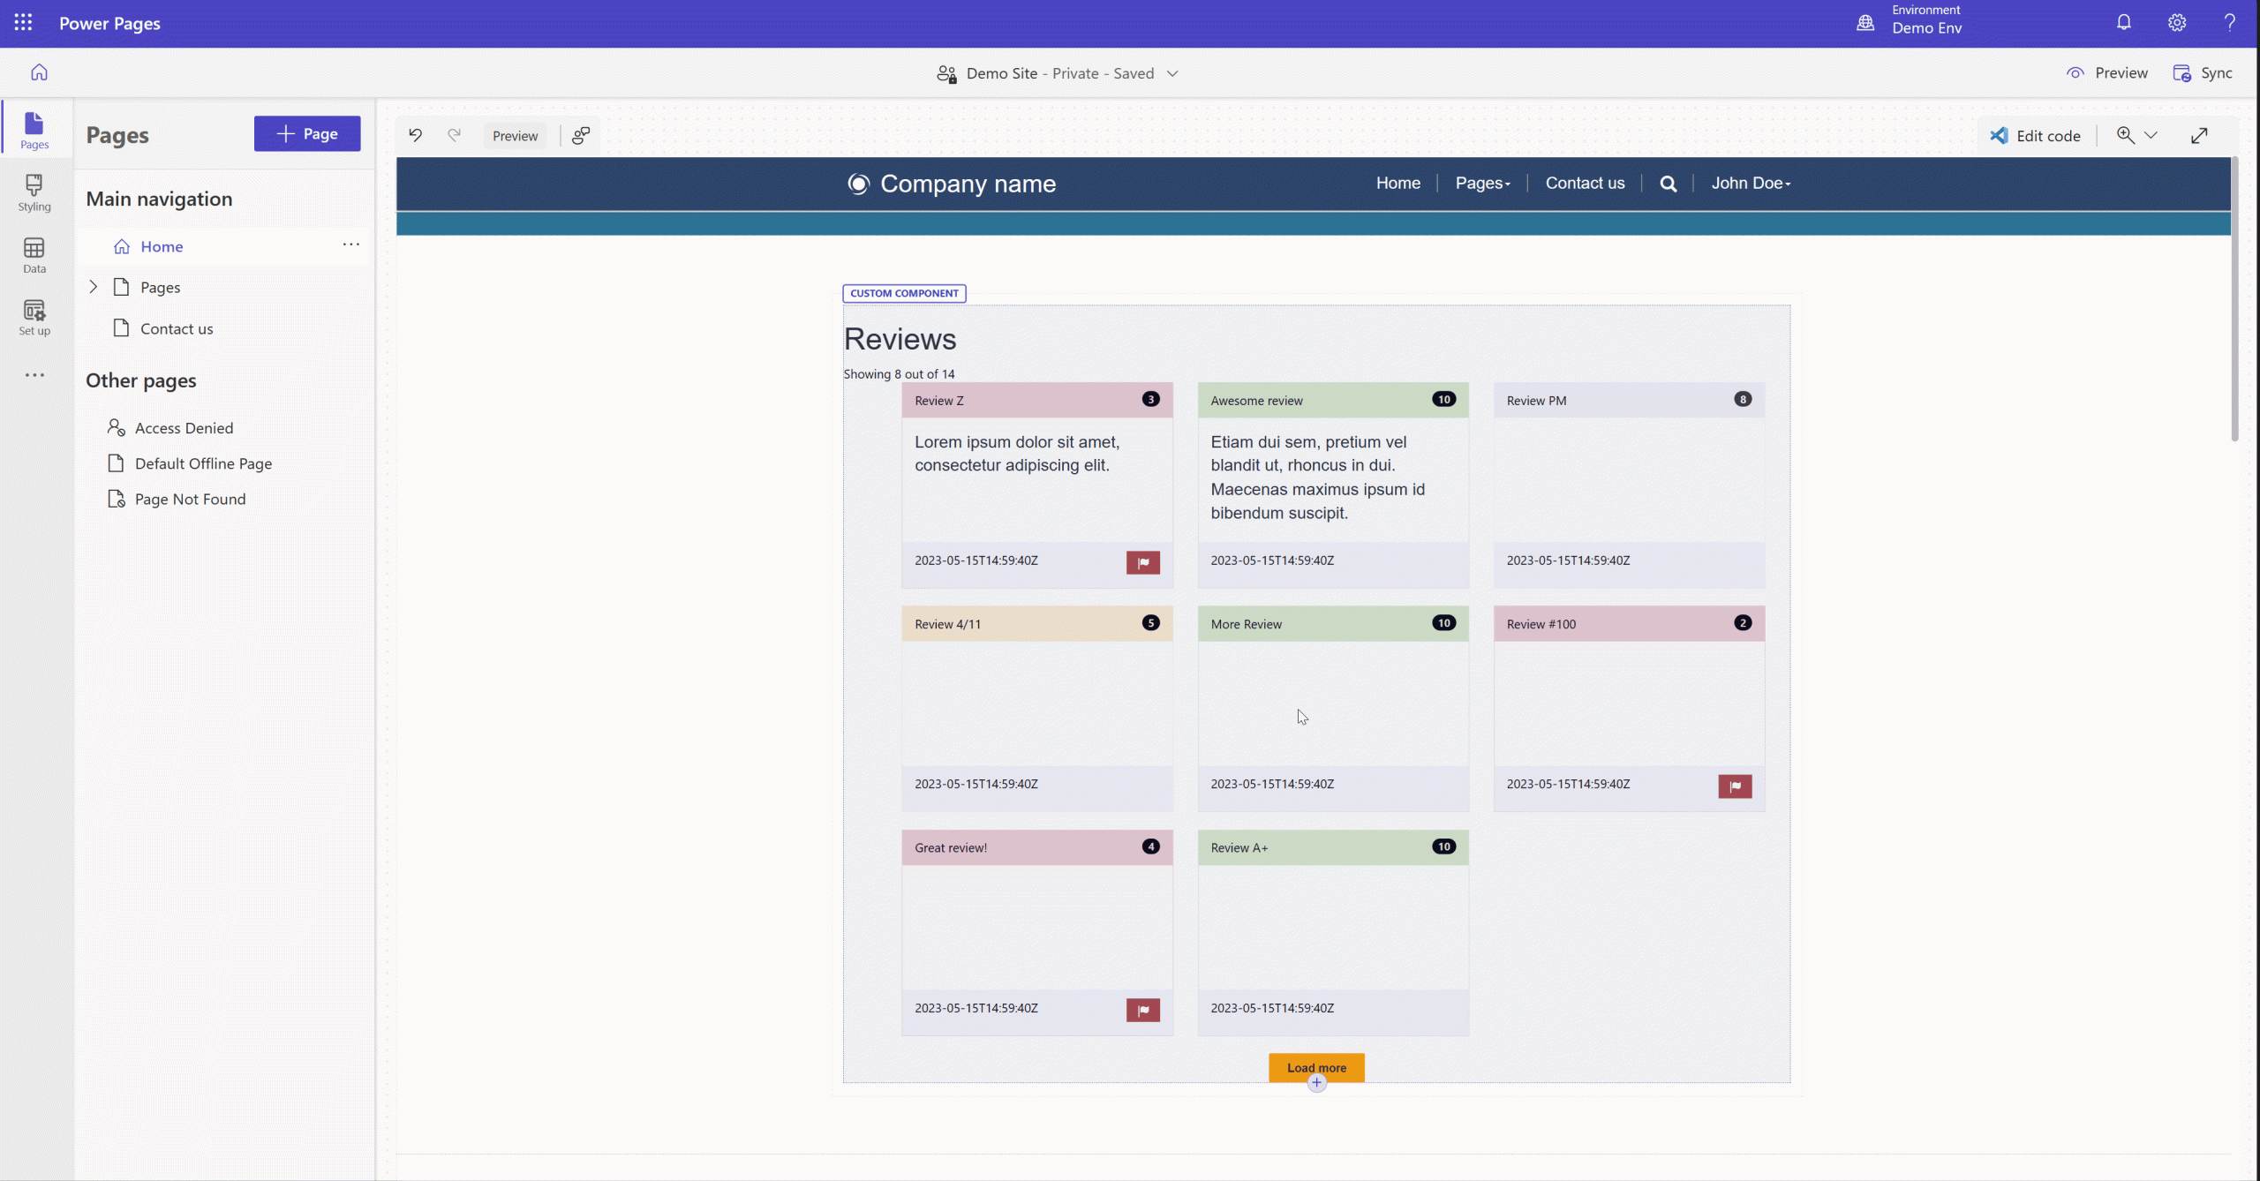2260x1181 pixels.
Task: Open the settings gear
Action: pos(2177,22)
